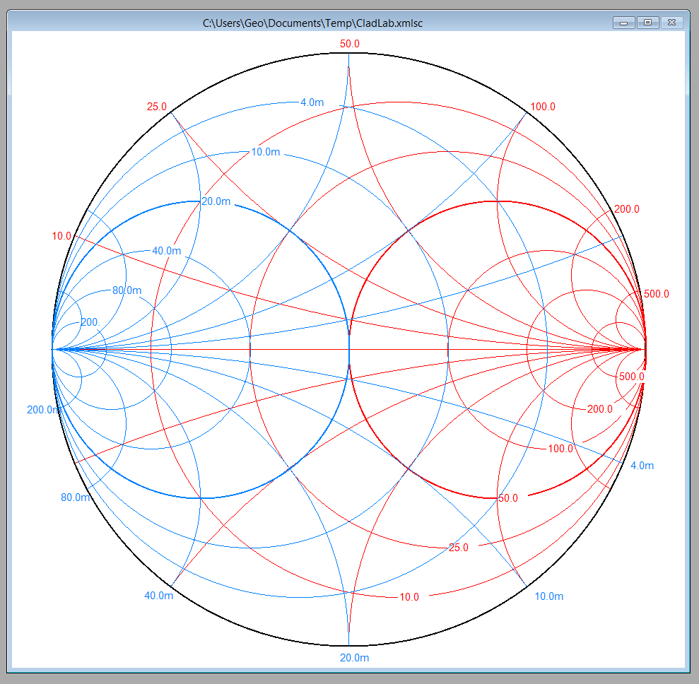Click the CladLab.xmlsc file path title
Screen dimensions: 699x684
(x=312, y=23)
